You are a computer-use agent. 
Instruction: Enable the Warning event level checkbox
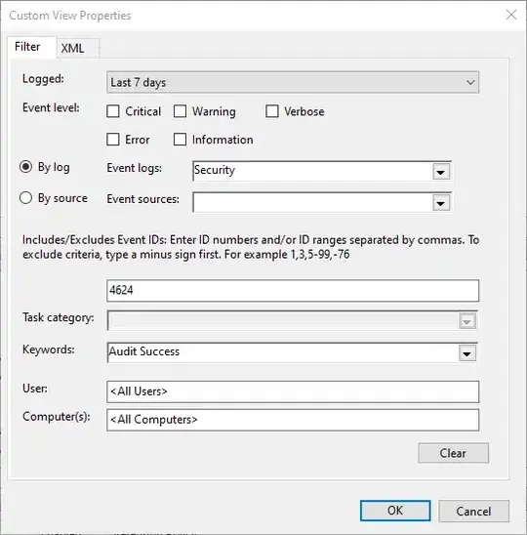[180, 111]
